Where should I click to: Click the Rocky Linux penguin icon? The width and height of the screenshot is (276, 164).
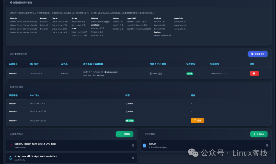pyautogui.click(x=10, y=158)
